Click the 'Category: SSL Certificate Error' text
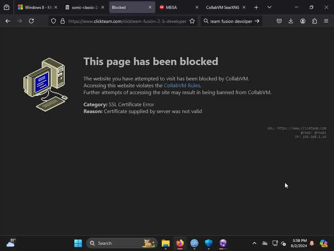 tap(119, 105)
